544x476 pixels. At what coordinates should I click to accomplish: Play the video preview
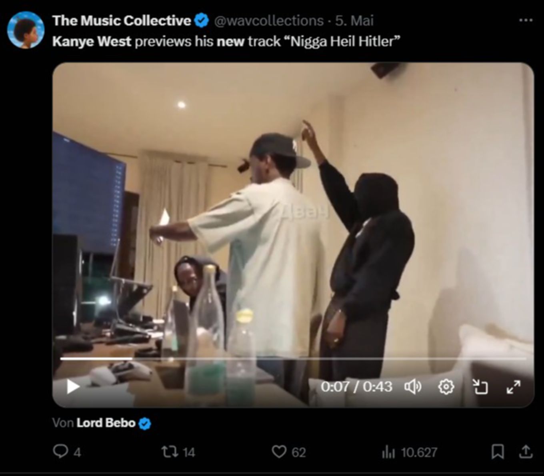tap(72, 386)
